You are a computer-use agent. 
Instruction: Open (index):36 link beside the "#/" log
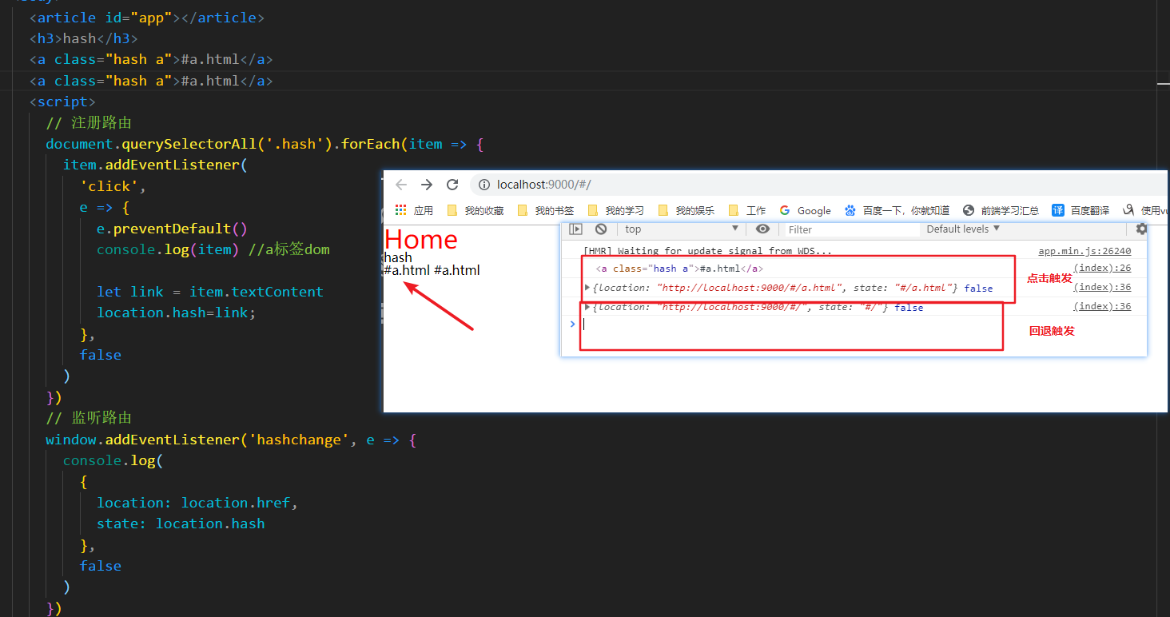1102,306
